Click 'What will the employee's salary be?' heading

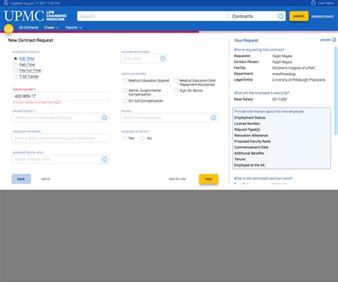[x=262, y=93]
